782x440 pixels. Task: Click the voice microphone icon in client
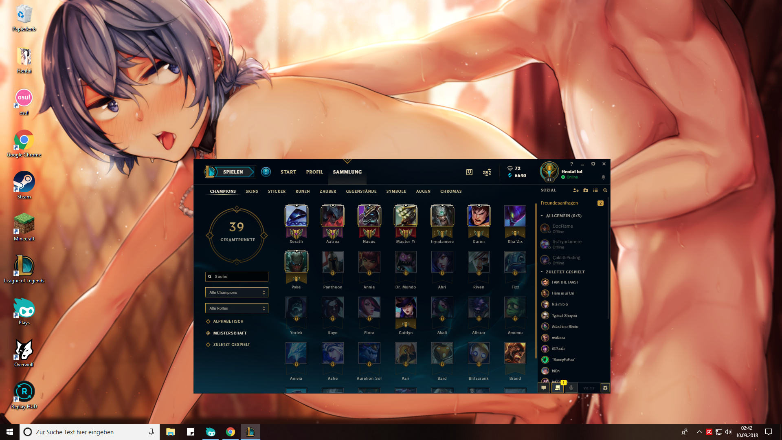click(571, 388)
